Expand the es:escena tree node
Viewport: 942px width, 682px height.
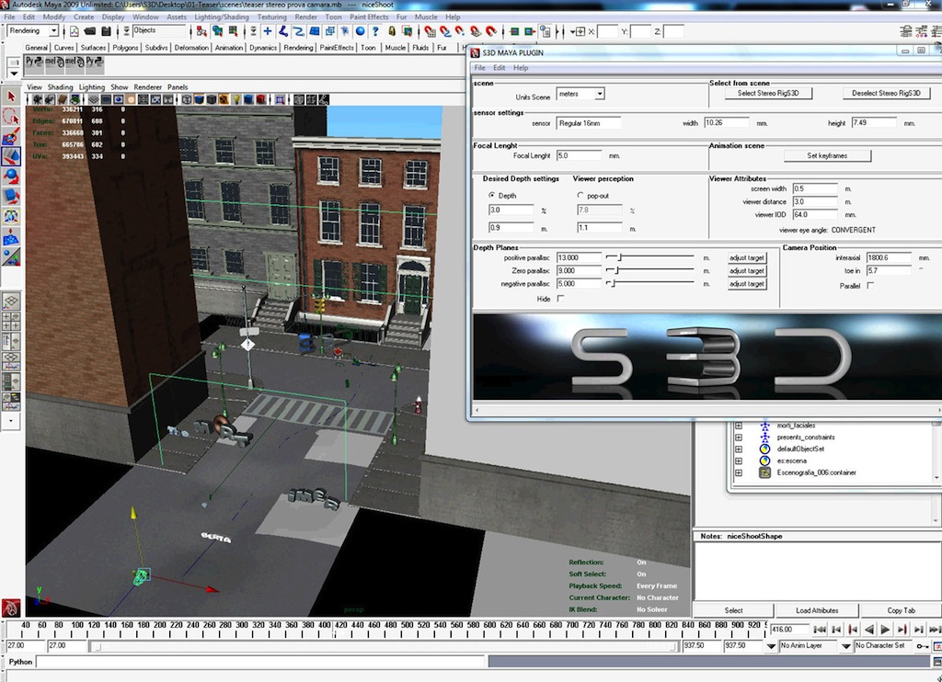click(739, 461)
